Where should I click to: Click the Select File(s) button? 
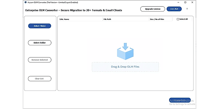(x=40, y=26)
